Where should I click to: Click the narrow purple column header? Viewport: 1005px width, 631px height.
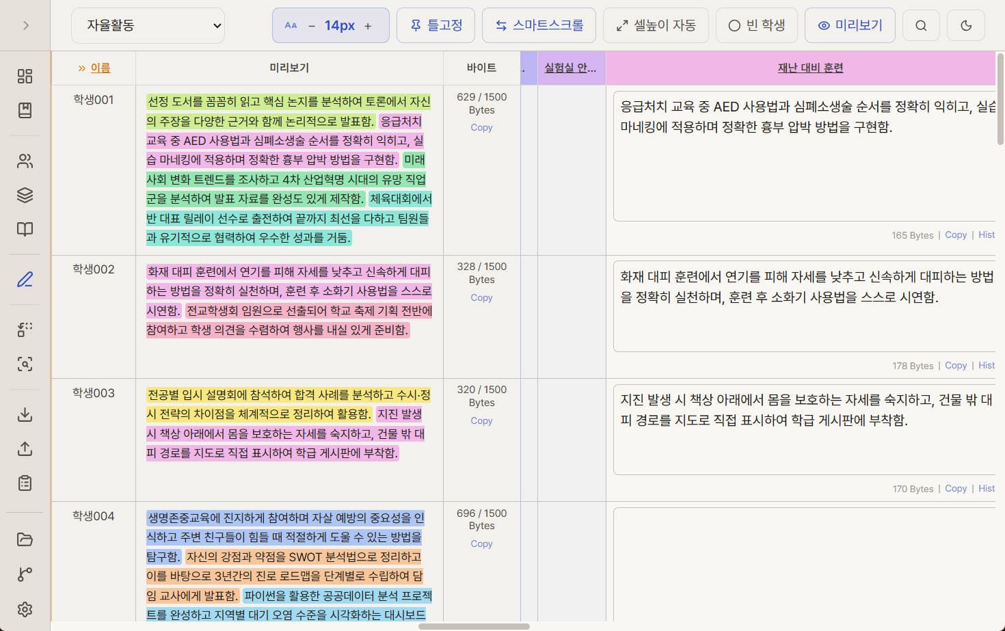pyautogui.click(x=528, y=68)
